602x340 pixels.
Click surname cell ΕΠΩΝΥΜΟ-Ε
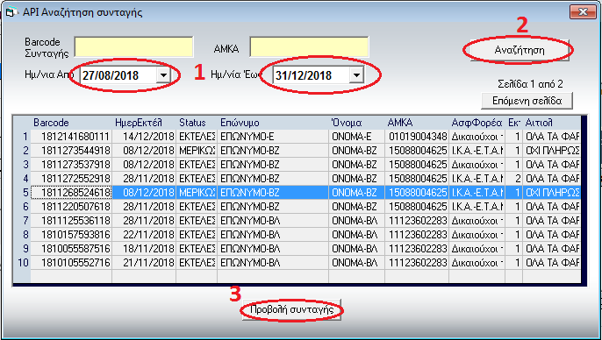[273, 137]
